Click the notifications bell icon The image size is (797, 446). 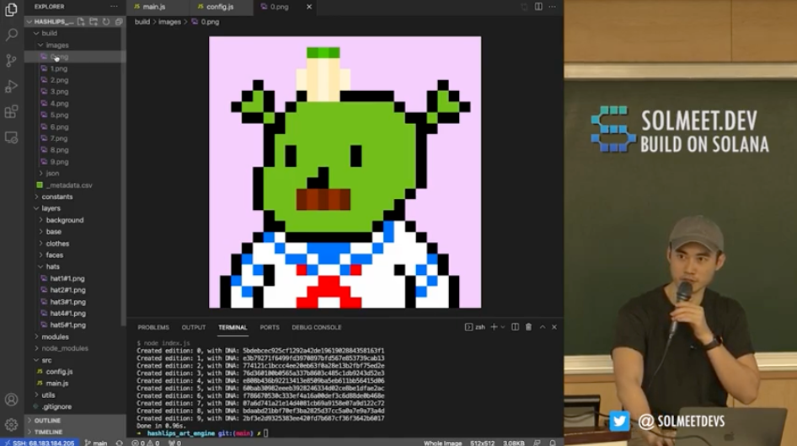pos(553,443)
